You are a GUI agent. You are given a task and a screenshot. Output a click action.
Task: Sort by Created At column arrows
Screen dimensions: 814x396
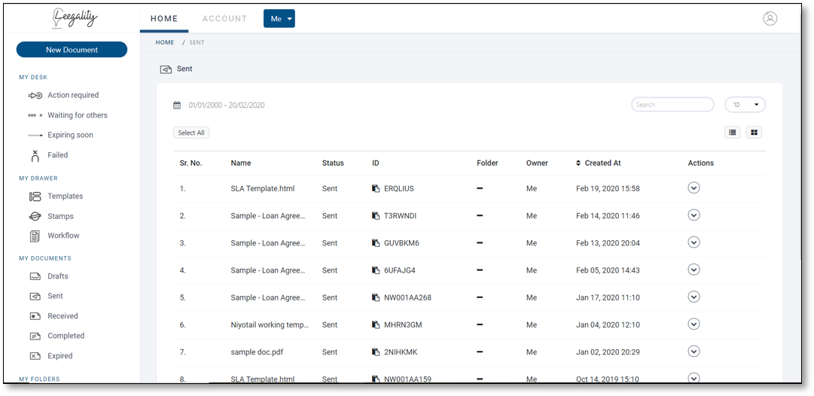click(578, 163)
